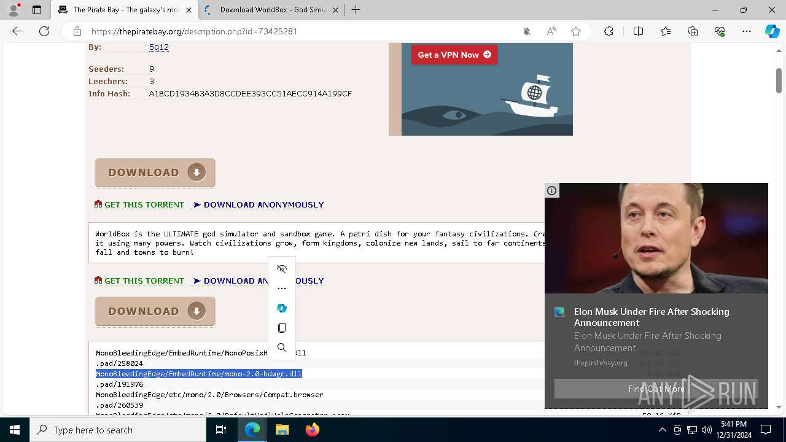Select highlighted mono-2.0-bdwgc.dll file entry
The height and width of the screenshot is (442, 786).
(x=199, y=374)
